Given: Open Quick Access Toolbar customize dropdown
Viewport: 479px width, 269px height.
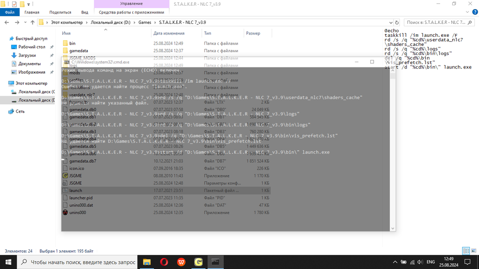Looking at the screenshot, I should tap(28, 4).
